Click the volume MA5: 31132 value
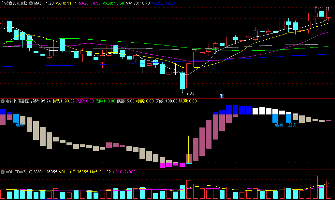335x200 pixels. click(x=100, y=172)
